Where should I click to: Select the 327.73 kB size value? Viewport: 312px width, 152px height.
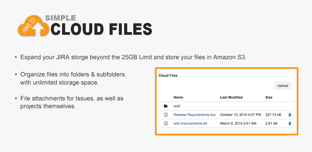273,115
